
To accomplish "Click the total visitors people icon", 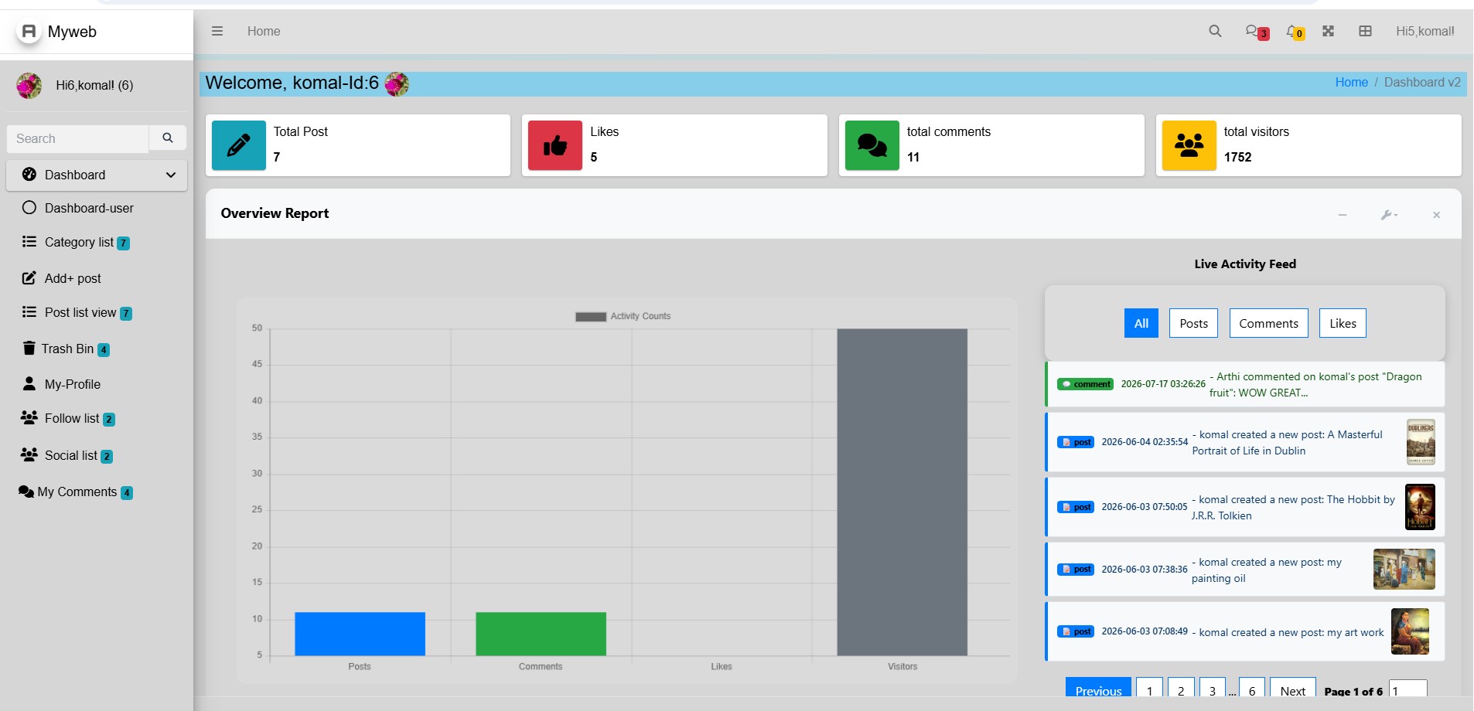I will pos(1189,145).
